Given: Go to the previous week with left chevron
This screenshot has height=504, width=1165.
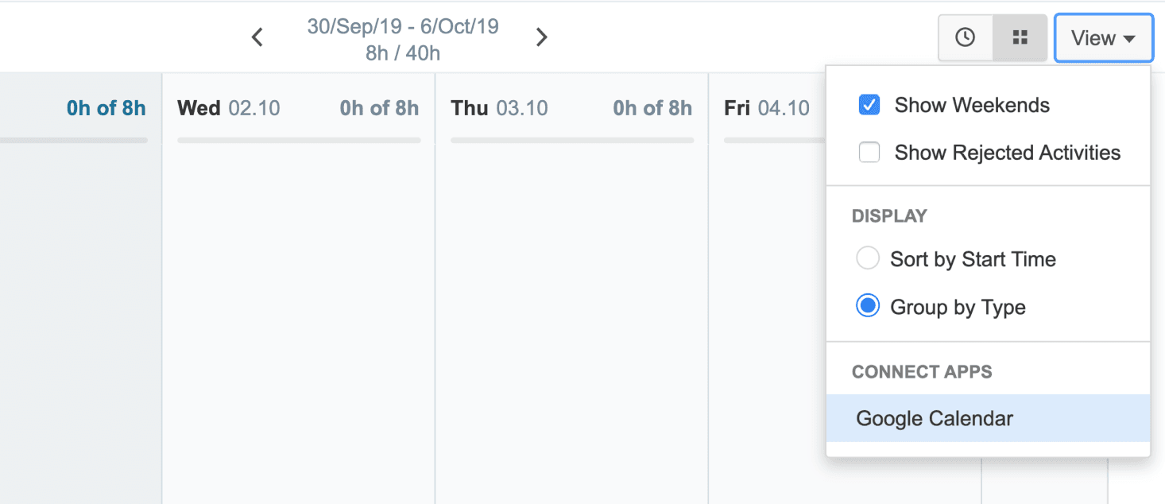Looking at the screenshot, I should [257, 37].
